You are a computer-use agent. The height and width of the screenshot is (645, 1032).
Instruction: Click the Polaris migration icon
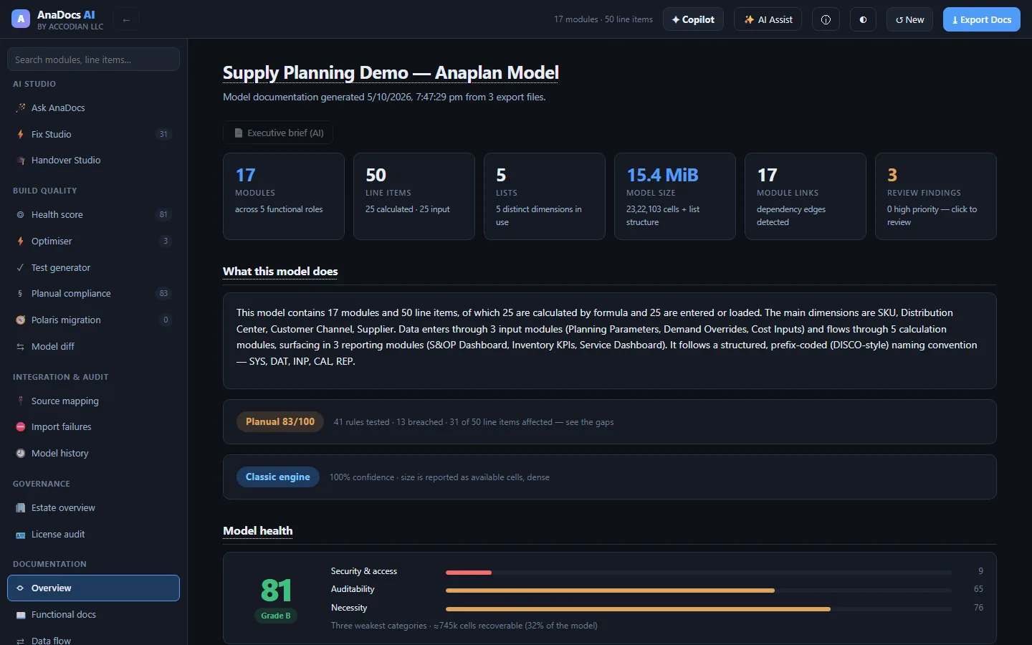[20, 320]
